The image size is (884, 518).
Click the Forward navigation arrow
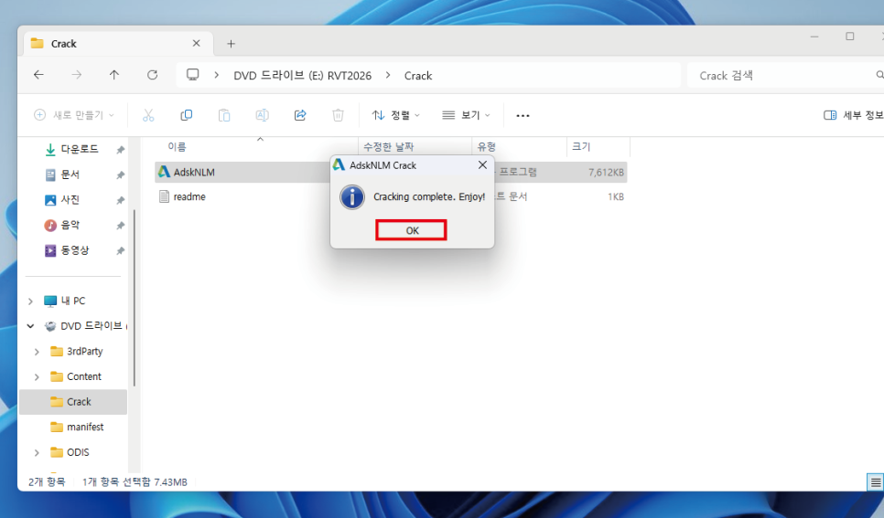[x=76, y=75]
